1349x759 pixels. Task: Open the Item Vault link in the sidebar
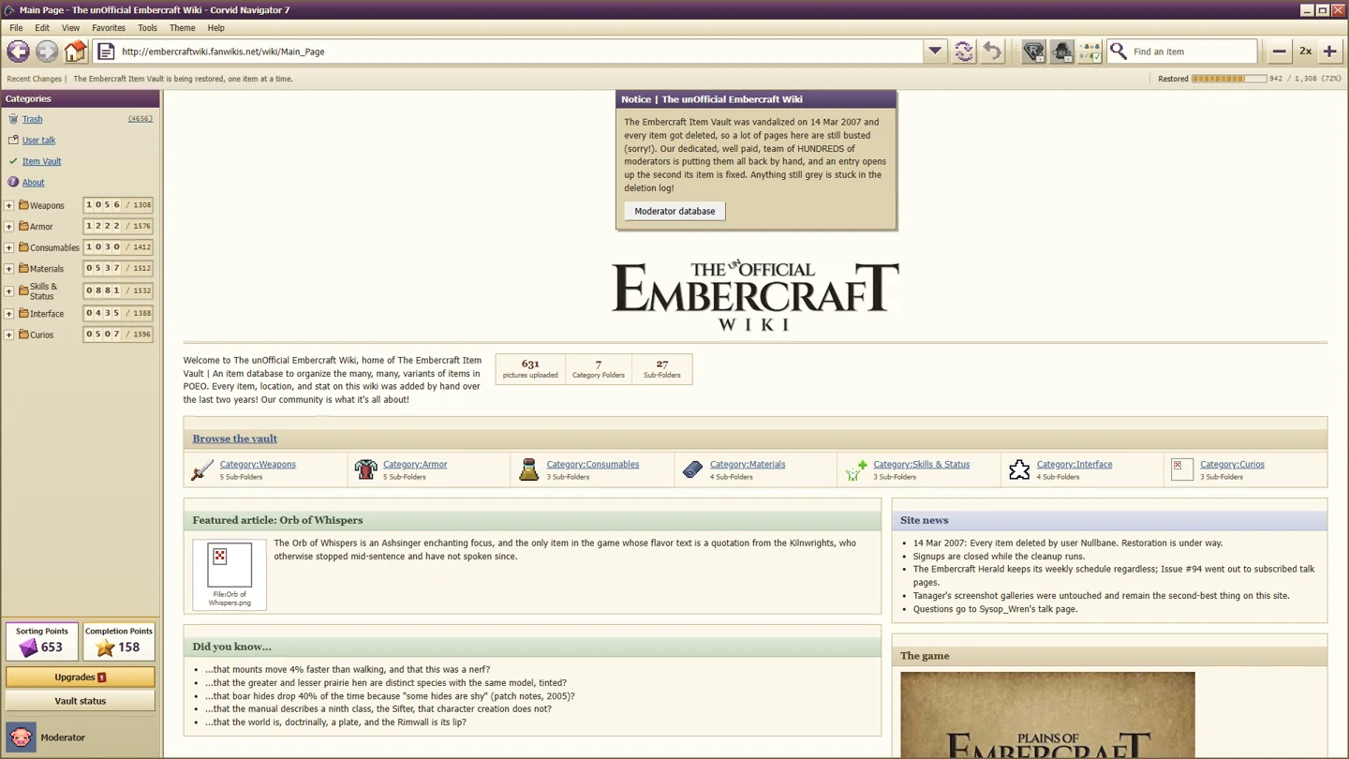(42, 161)
